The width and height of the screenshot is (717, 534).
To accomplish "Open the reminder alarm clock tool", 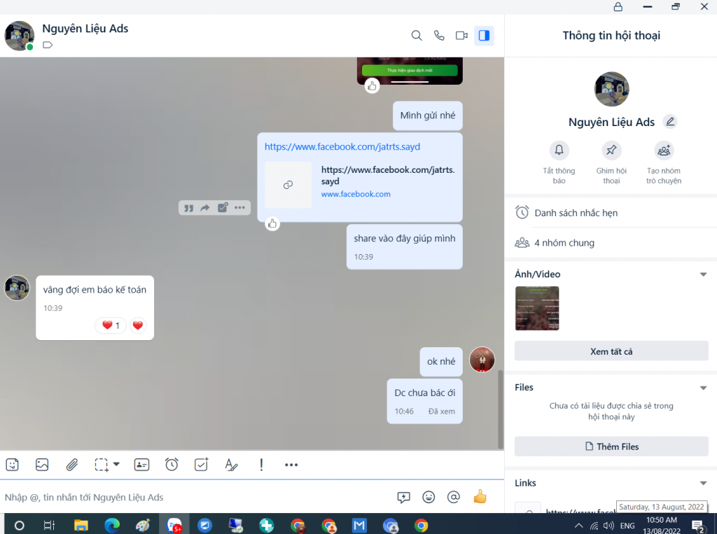I will coord(172,464).
